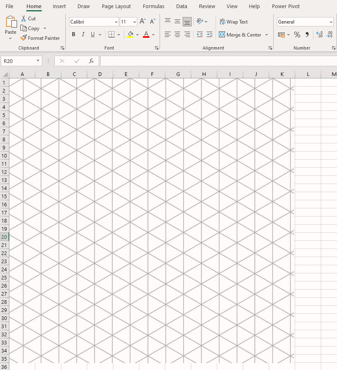Open the font size dropdown
The height and width of the screenshot is (370, 337).
(x=134, y=22)
